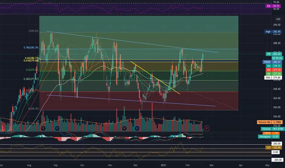This screenshot has width=285, height=168.
Task: Click the Apr label on time axis
Action: 241,165
